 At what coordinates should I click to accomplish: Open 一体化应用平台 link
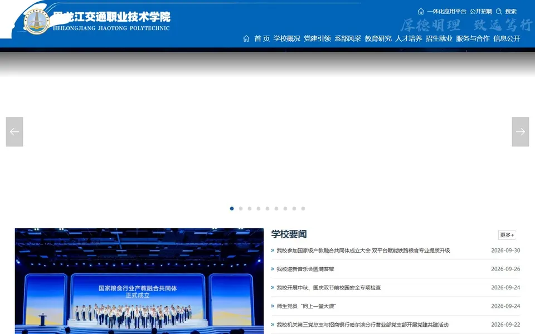446,11
